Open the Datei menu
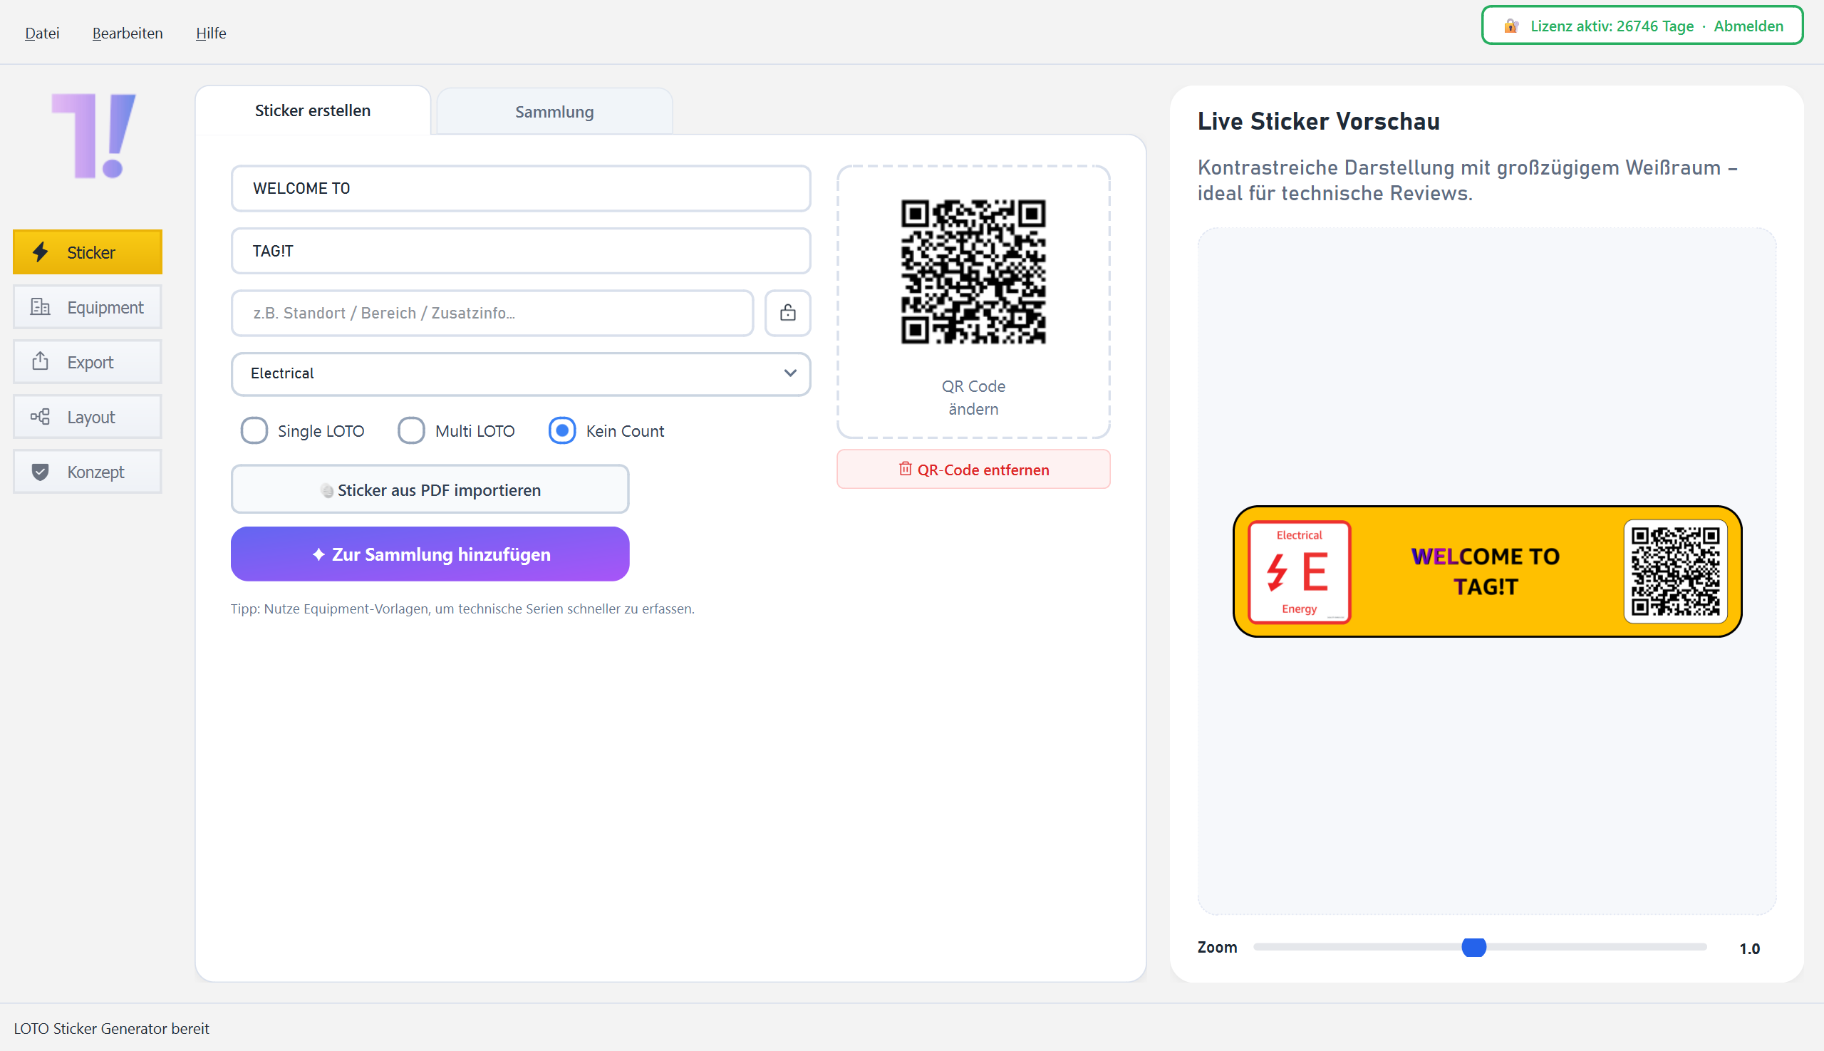 point(42,33)
